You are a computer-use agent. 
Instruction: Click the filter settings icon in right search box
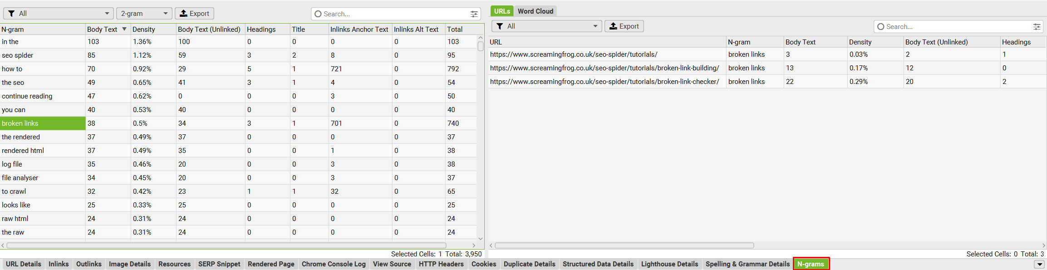coord(1037,27)
